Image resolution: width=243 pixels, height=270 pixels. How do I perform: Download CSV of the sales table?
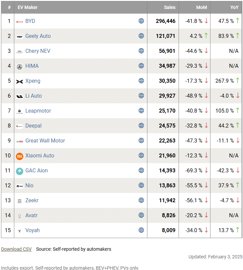pos(16,249)
